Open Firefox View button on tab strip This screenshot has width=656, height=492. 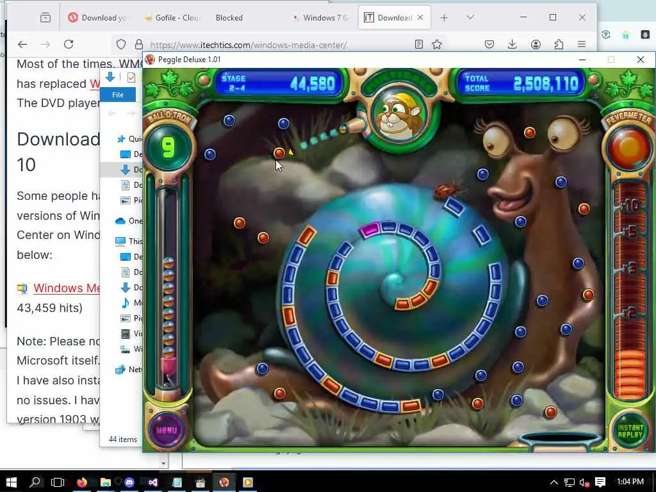[x=45, y=17]
